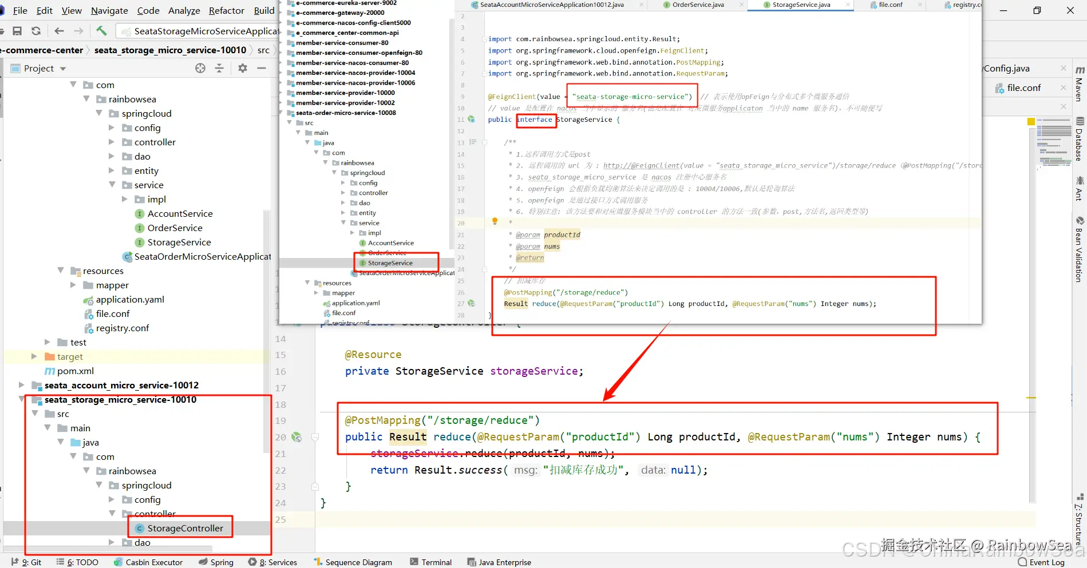Image resolution: width=1087 pixels, height=568 pixels.
Task: Open the Terminal tool window
Action: click(x=430, y=562)
